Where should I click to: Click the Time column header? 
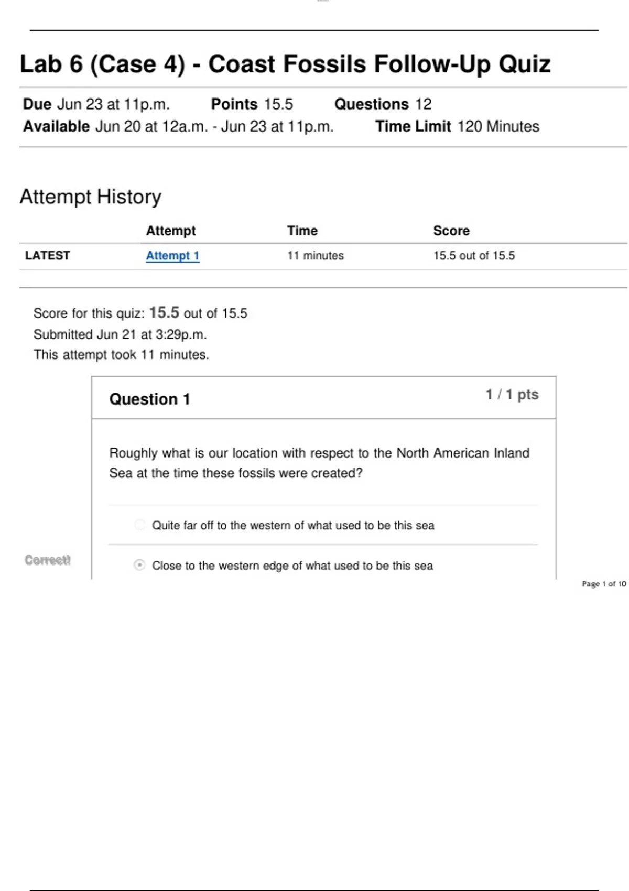click(x=302, y=231)
